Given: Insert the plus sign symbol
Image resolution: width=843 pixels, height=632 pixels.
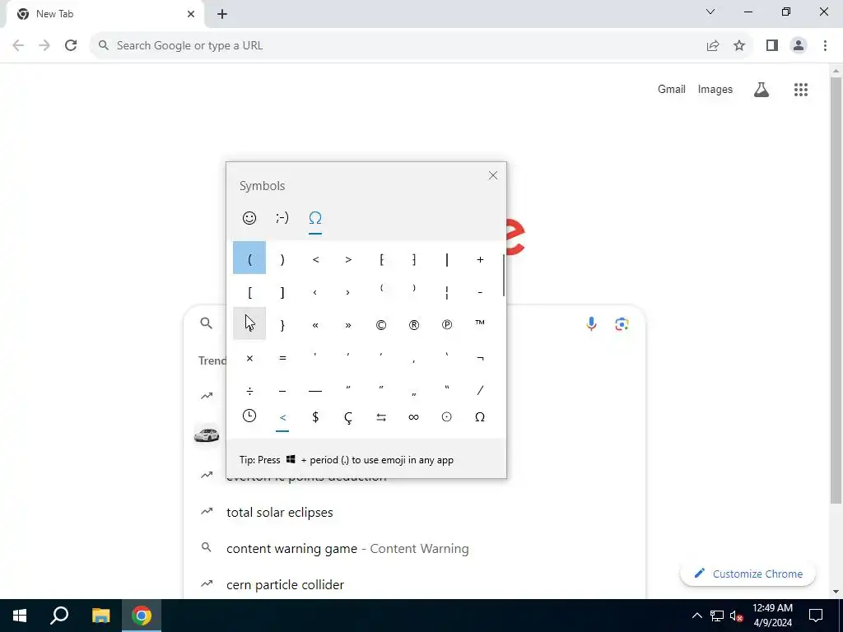Looking at the screenshot, I should click(x=480, y=259).
